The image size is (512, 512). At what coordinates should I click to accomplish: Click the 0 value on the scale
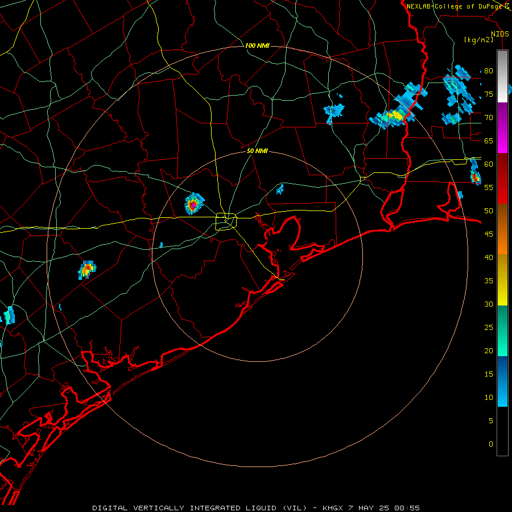pyautogui.click(x=491, y=444)
